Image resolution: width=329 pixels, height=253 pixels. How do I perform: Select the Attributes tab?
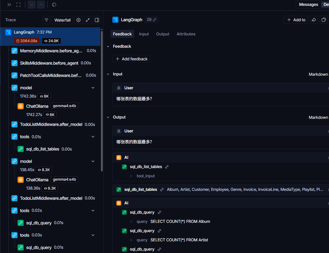pos(186,34)
